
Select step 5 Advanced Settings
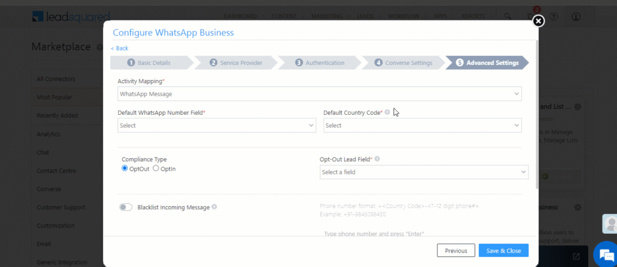point(488,63)
